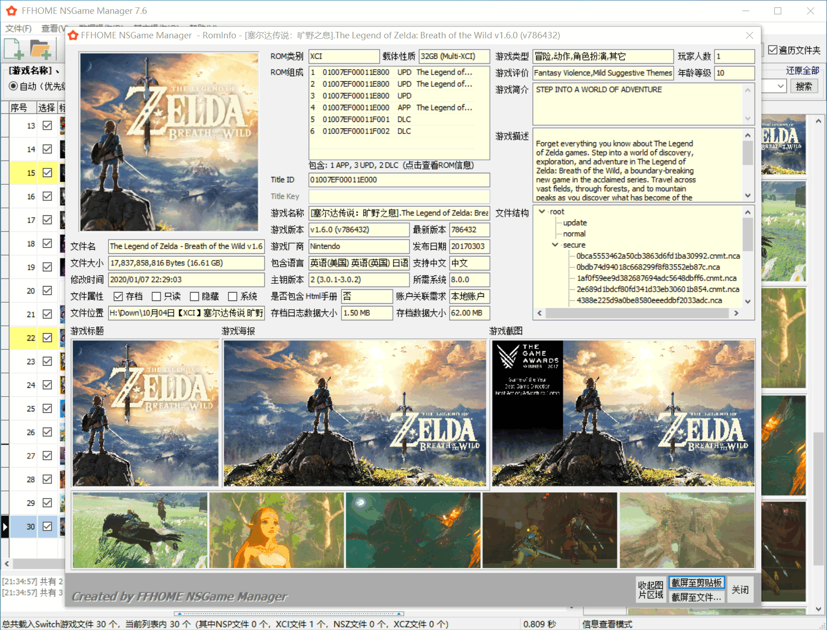This screenshot has height=630, width=827.
Task: Click left arrow of file structure horizontal scrollbar
Action: point(539,313)
